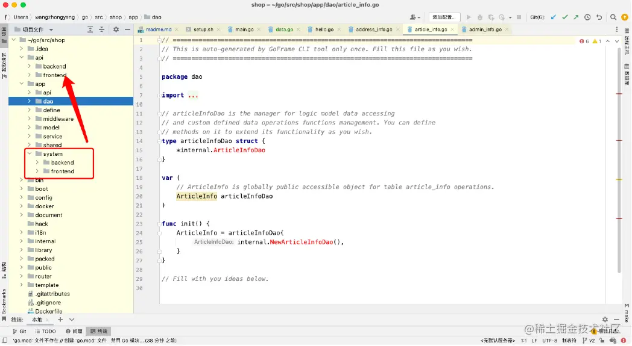
Task: Open TODO tool window button
Action: (x=45, y=331)
